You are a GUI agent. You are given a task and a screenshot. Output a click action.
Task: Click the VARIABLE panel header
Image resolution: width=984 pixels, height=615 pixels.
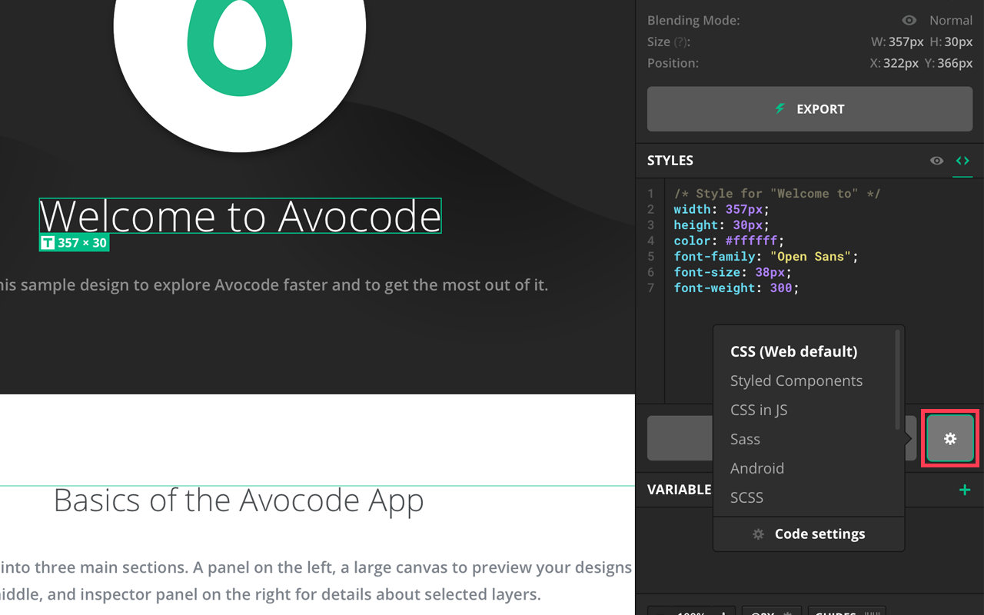point(680,490)
